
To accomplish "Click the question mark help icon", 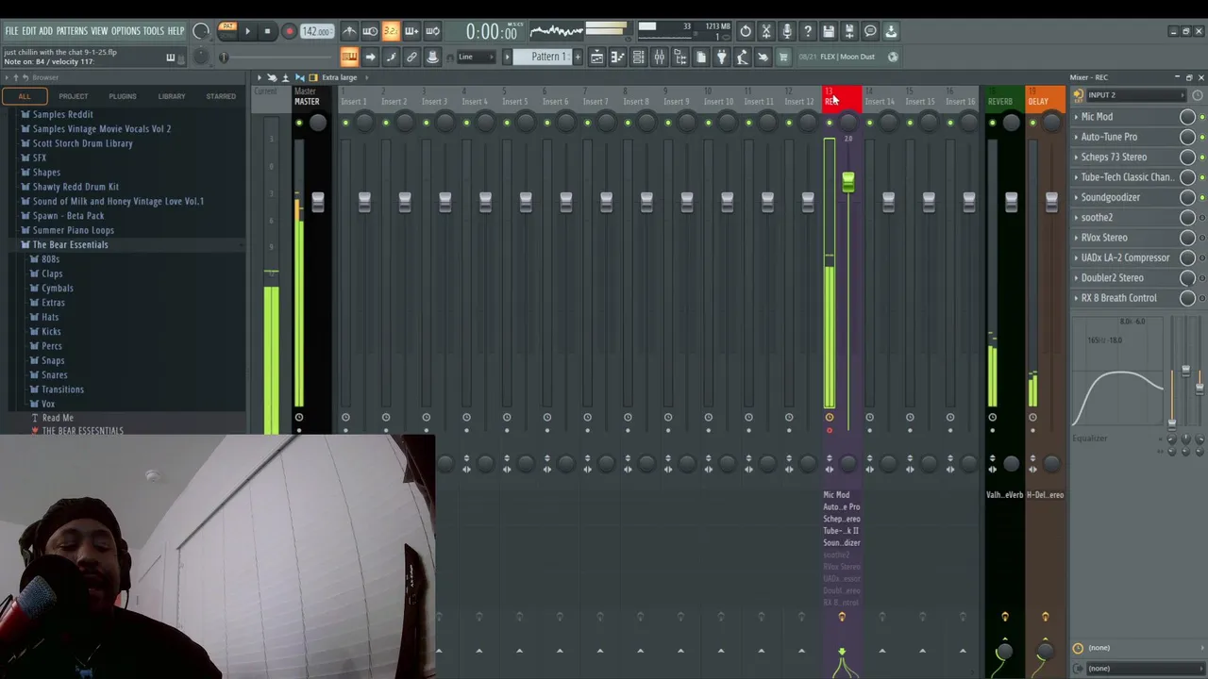I will point(808,31).
